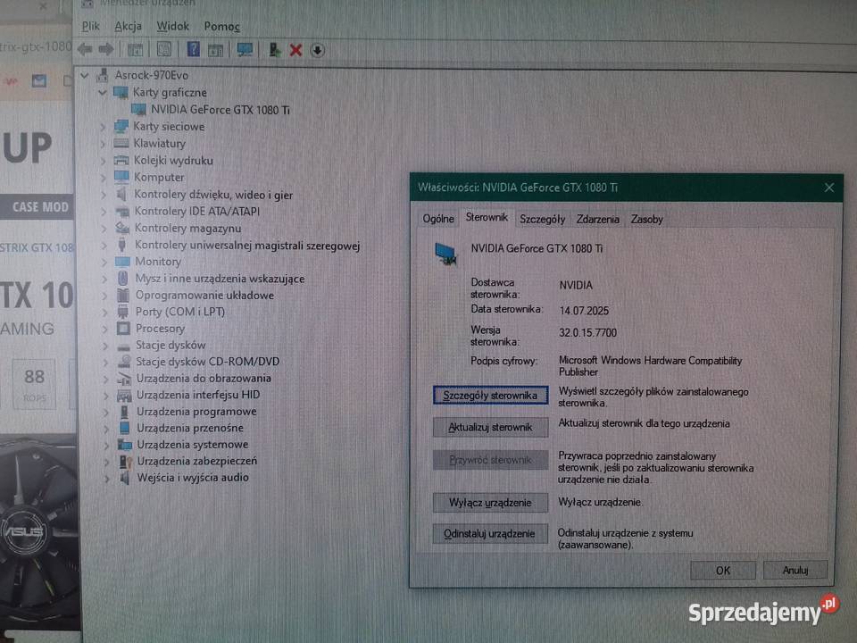Click the NVIDIA GeForce GTX 1080 Ti device icon
Image resolution: width=857 pixels, height=643 pixels.
point(139,109)
